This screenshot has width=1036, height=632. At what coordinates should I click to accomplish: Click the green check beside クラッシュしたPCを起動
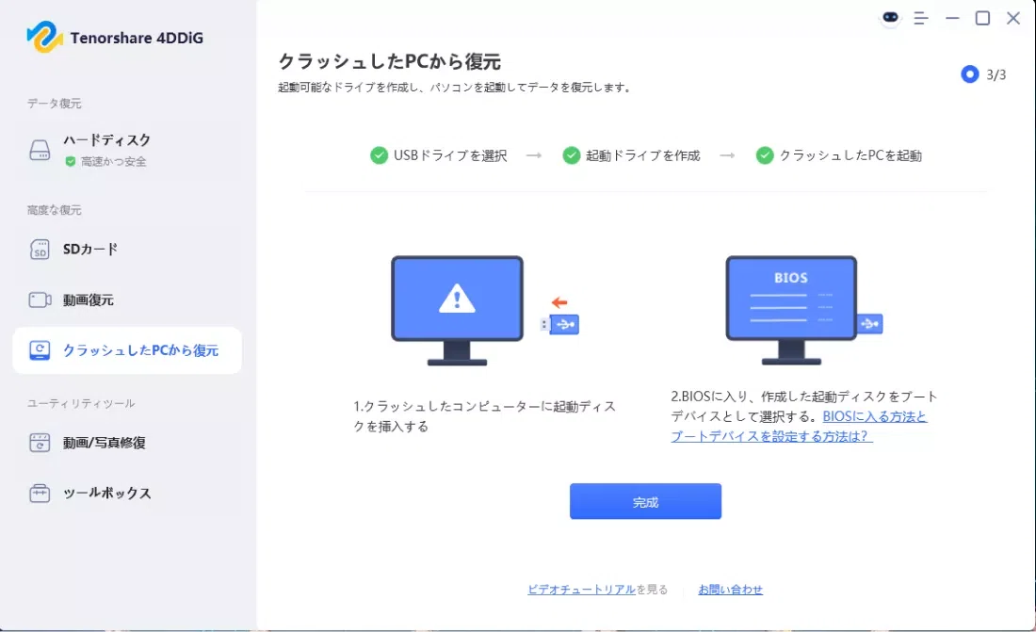(765, 155)
